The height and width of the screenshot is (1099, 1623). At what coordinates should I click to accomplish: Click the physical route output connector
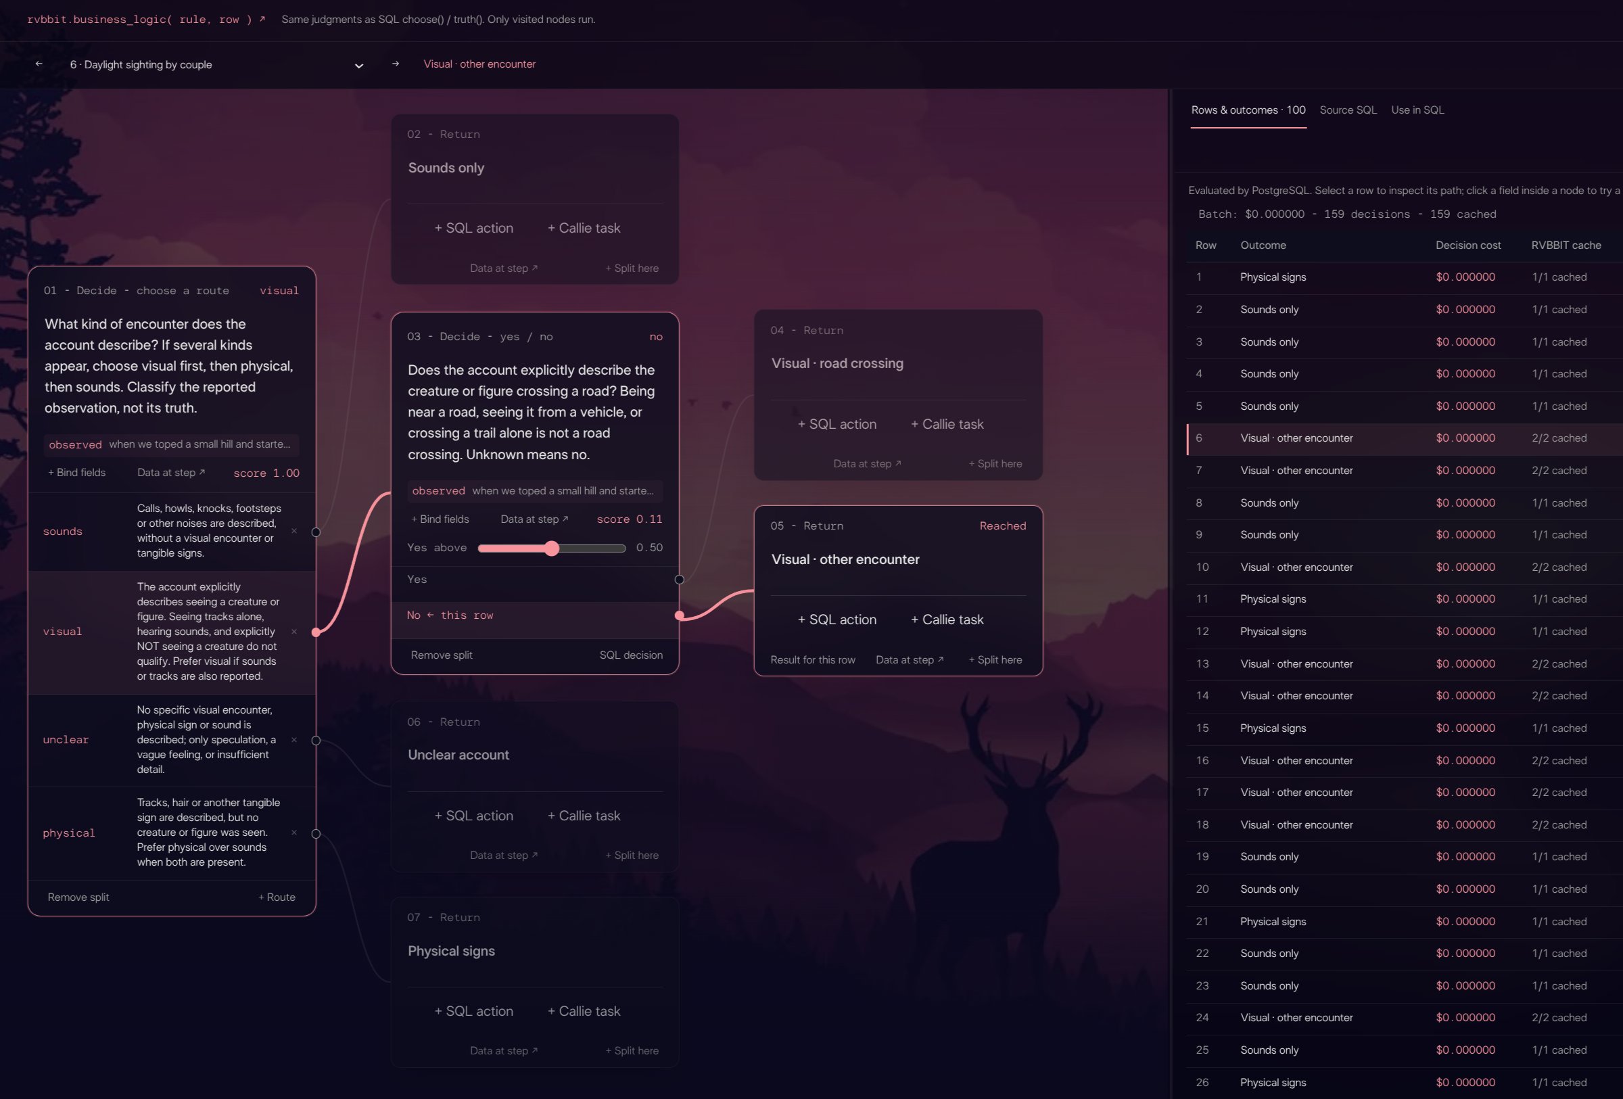click(x=316, y=834)
